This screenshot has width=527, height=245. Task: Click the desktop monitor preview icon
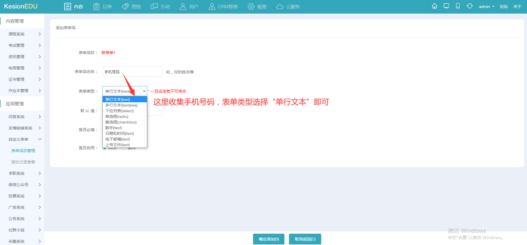(x=446, y=6)
